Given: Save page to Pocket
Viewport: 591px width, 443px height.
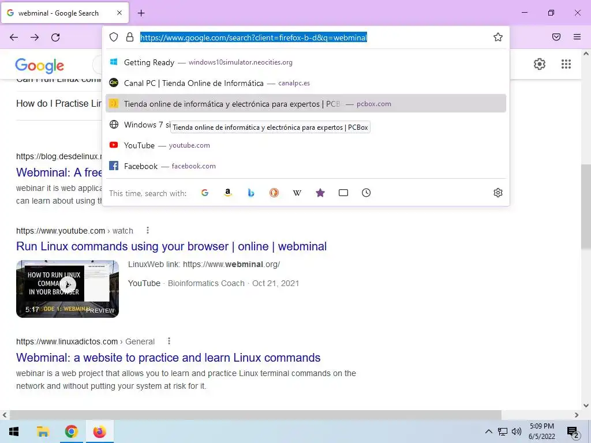Looking at the screenshot, I should point(556,37).
